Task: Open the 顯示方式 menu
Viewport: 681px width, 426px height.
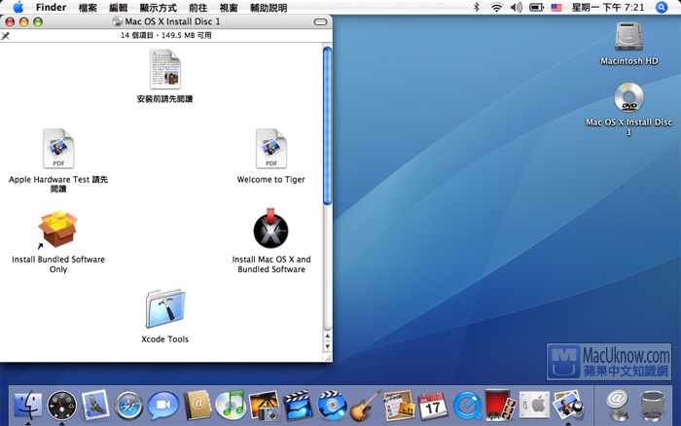Action: pyautogui.click(x=158, y=8)
